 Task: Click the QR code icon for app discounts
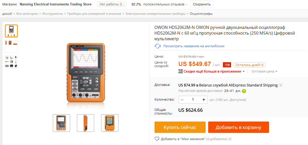[x=181, y=71]
